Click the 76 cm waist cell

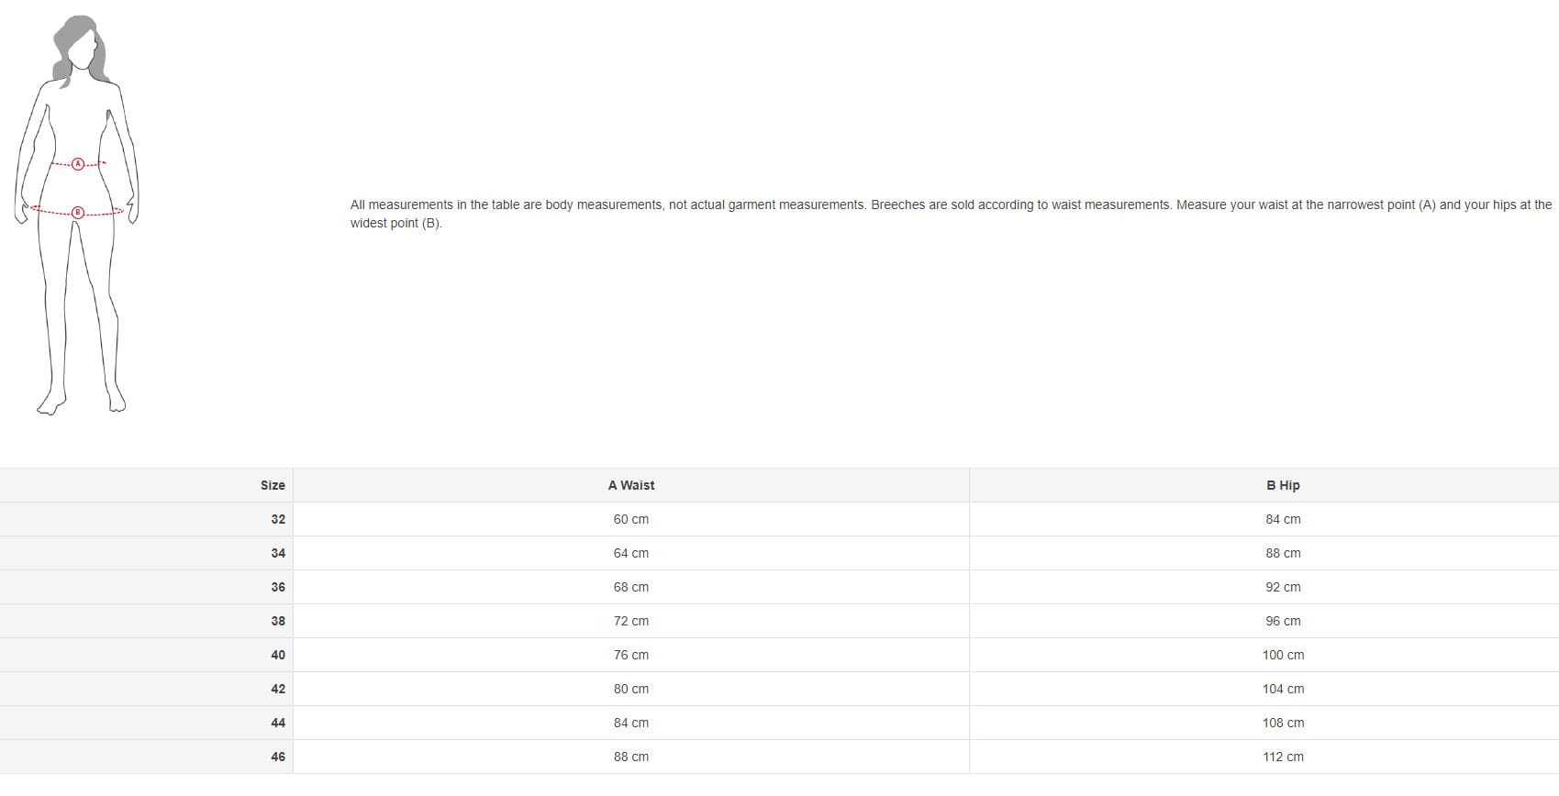click(x=631, y=655)
